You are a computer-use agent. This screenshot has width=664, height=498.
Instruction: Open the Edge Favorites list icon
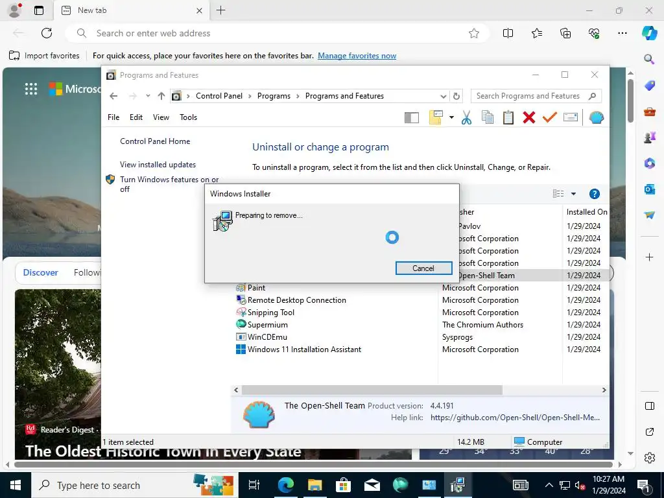click(536, 33)
